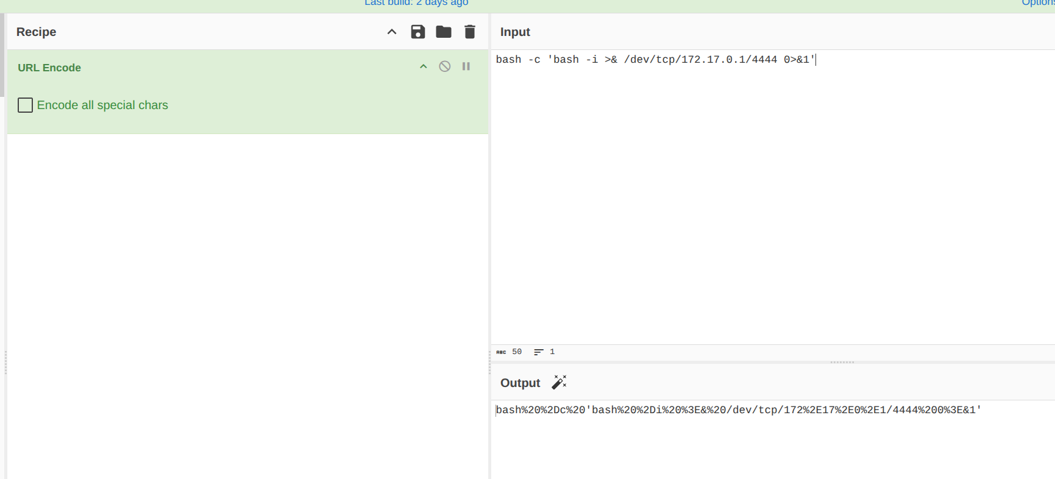Click the input line count indicator
This screenshot has width=1055, height=479.
(544, 352)
